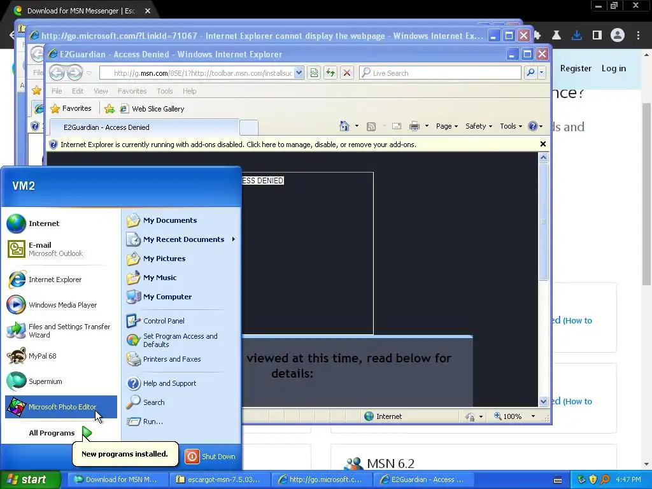Launch Supermium from Start menu
This screenshot has width=652, height=489.
click(x=60, y=381)
